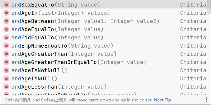Viewport: 211px width, 105px height.
Task: Click the method icon beside andAgeIn
Action: click(6, 13)
